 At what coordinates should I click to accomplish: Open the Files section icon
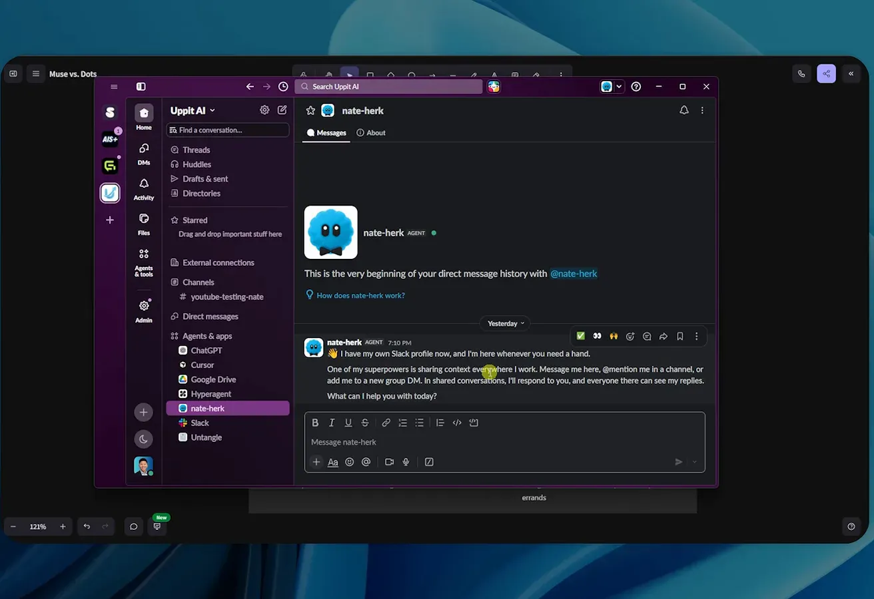pos(144,219)
